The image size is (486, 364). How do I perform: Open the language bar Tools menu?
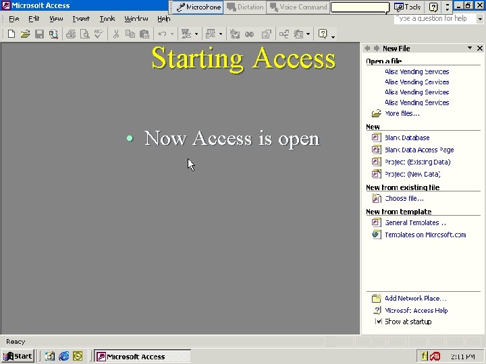(x=407, y=7)
